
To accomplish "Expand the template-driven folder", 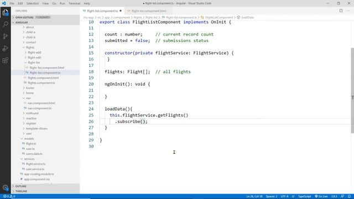I will coord(37,129).
